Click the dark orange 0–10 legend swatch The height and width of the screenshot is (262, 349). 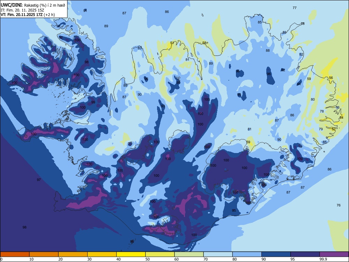coord(15,254)
